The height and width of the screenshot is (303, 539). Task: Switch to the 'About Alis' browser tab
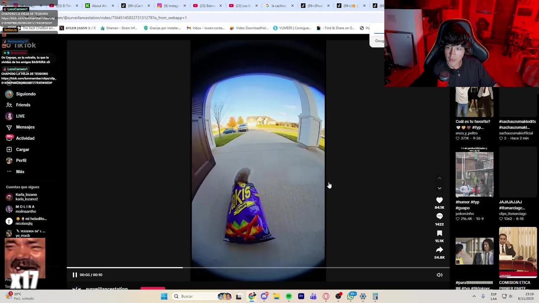point(99,6)
